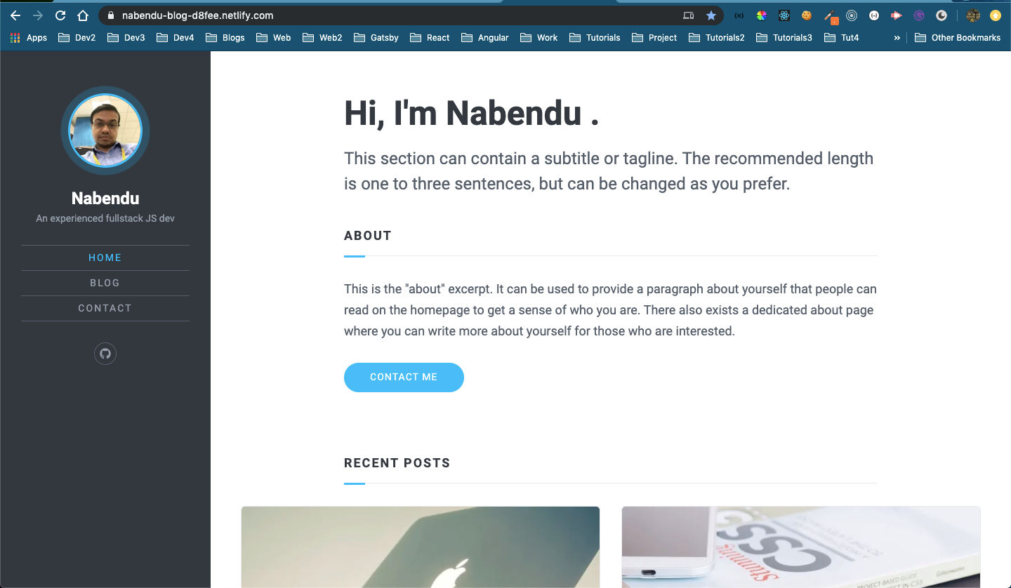
Task: Open the color wheel extension icon
Action: (x=762, y=15)
